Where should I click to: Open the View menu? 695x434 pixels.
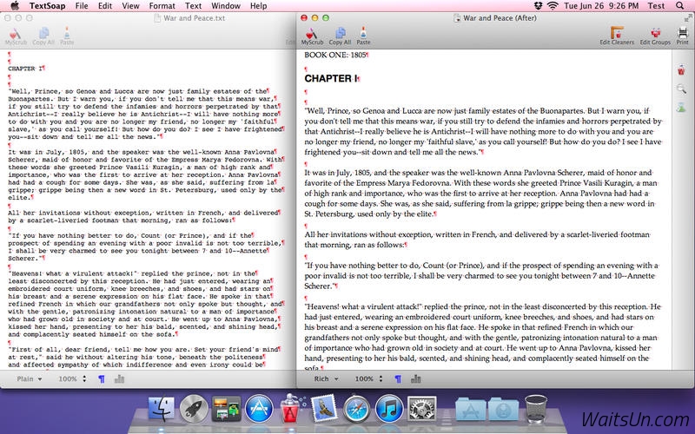coord(131,6)
